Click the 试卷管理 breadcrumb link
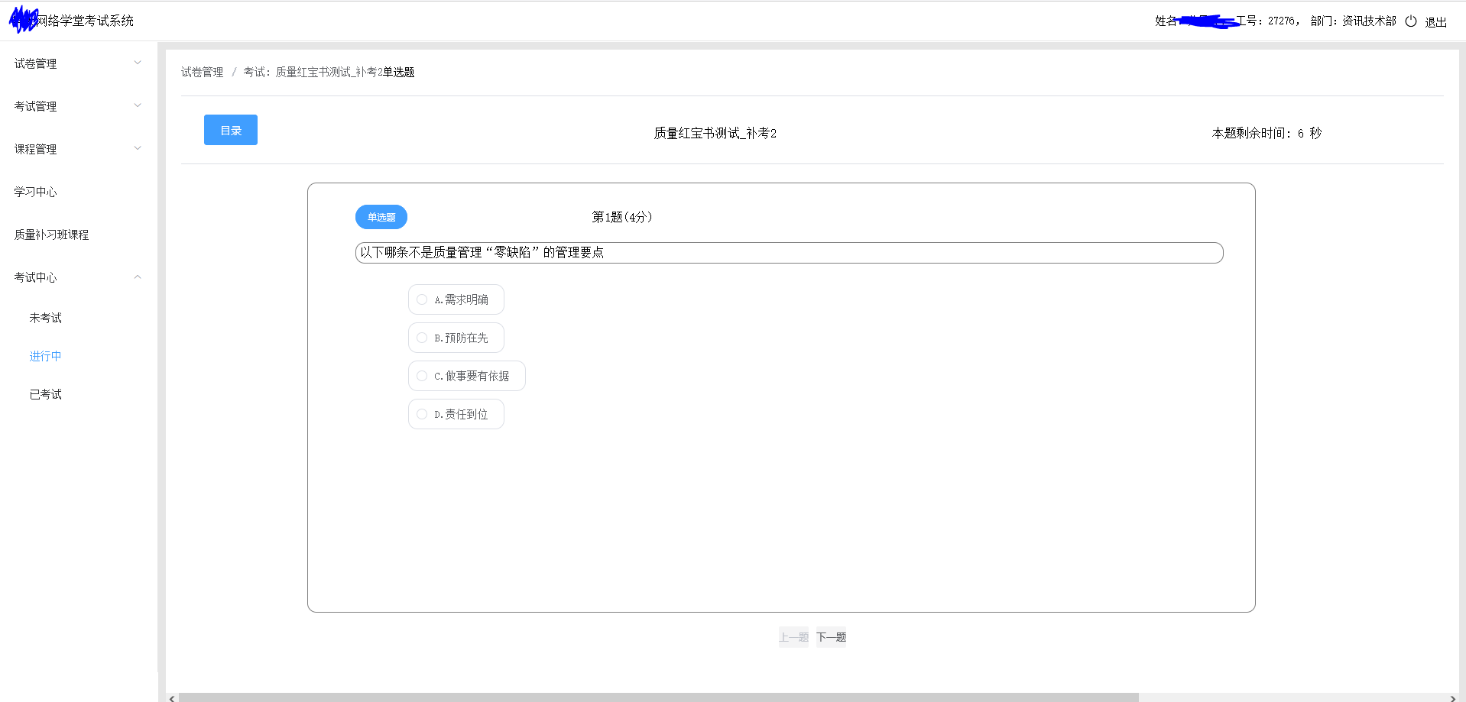Image resolution: width=1466 pixels, height=702 pixels. coord(202,72)
